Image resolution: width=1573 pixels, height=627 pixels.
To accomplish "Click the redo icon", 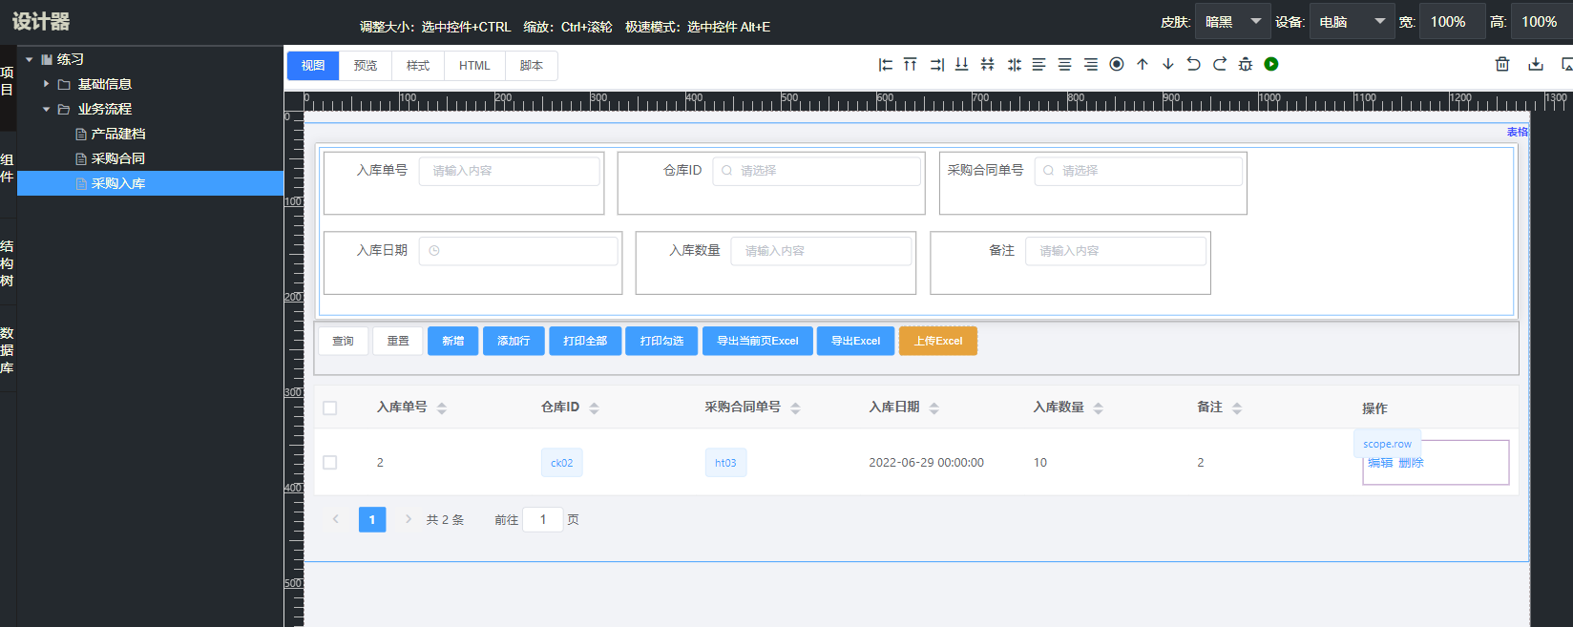I will click(x=1220, y=64).
